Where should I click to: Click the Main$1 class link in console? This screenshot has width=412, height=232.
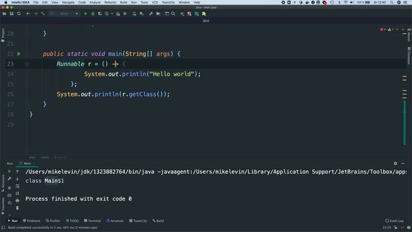[54, 180]
